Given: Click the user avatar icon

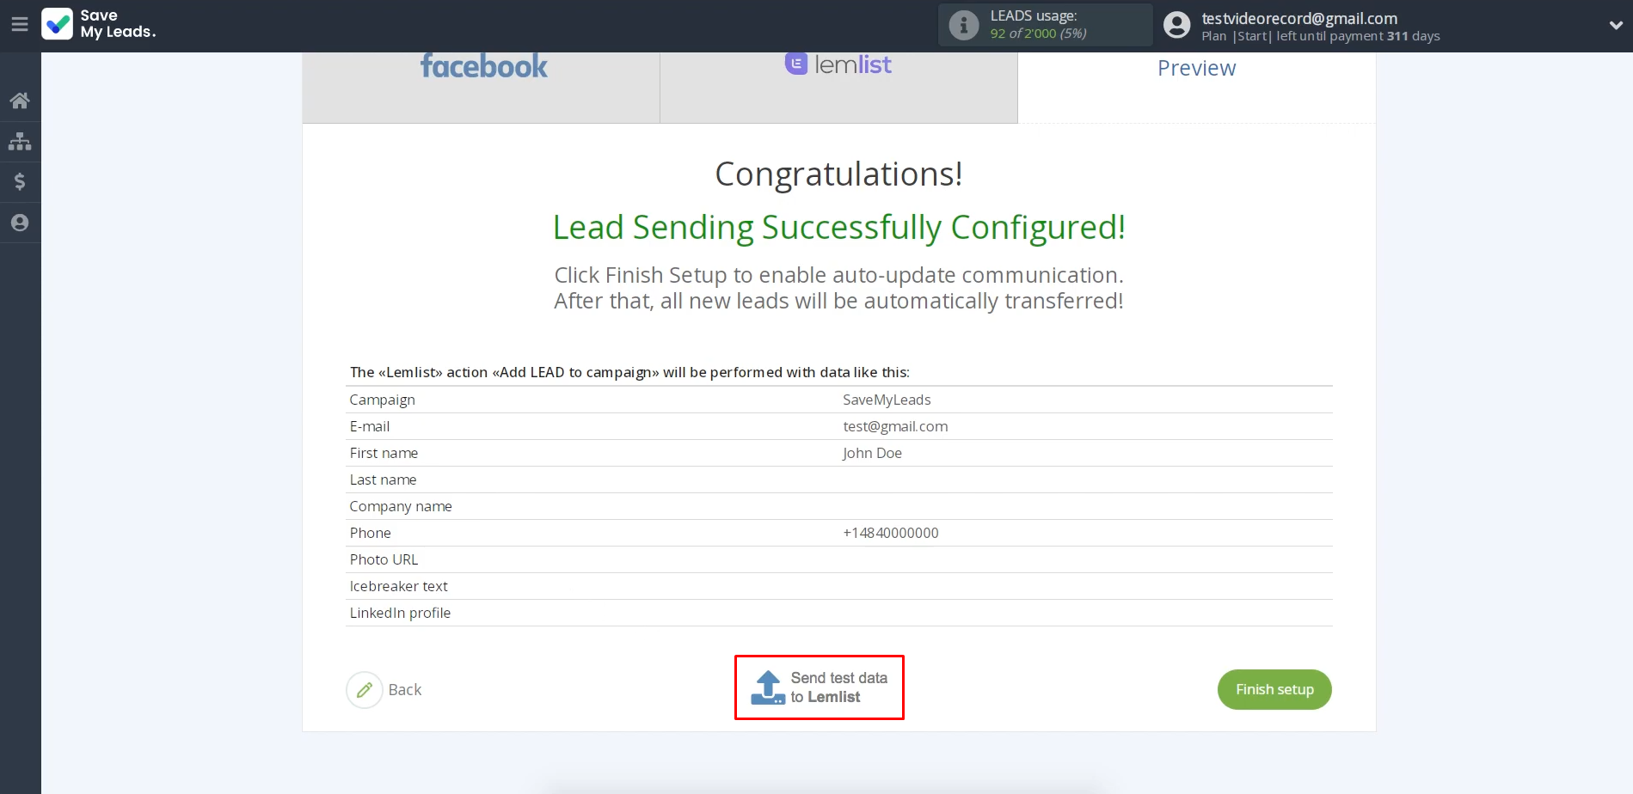Looking at the screenshot, I should click(1177, 25).
